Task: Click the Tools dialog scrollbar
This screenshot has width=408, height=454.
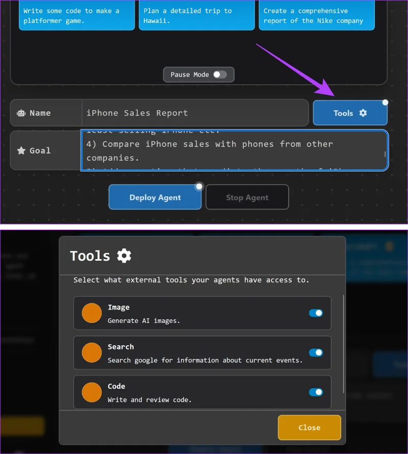Action: (x=343, y=344)
